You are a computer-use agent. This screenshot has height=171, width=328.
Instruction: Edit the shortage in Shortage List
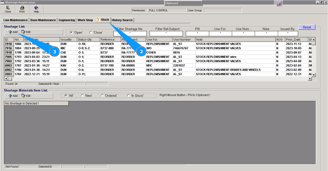[x=26, y=32]
